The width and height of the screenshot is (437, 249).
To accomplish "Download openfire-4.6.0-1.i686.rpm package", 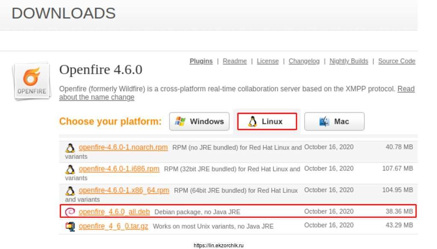I will click(119, 169).
